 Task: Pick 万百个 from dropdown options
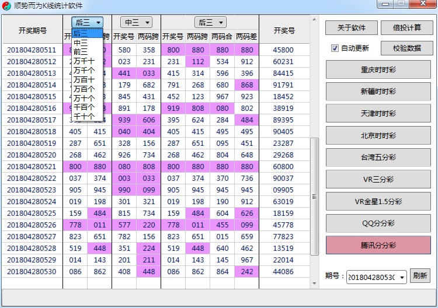click(84, 88)
